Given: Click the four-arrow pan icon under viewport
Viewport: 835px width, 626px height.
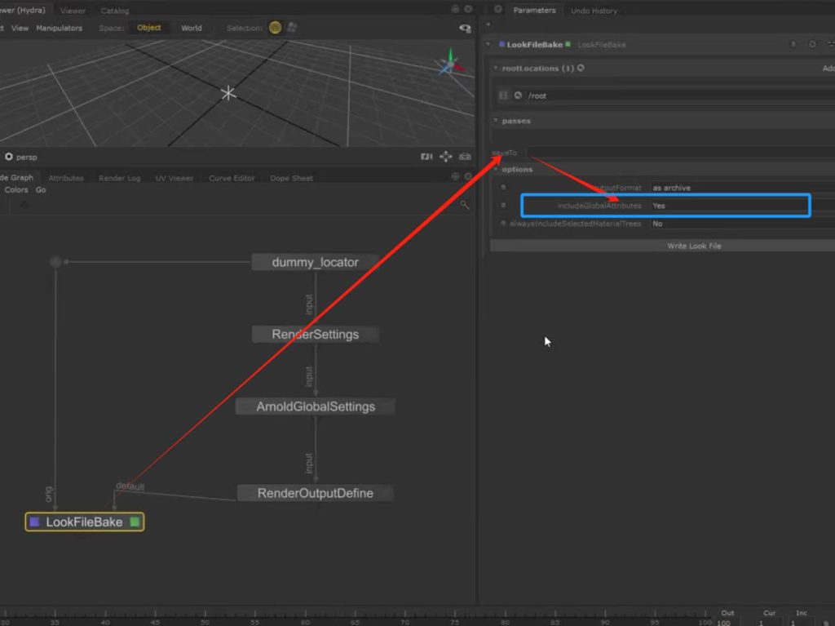Looking at the screenshot, I should (x=446, y=157).
